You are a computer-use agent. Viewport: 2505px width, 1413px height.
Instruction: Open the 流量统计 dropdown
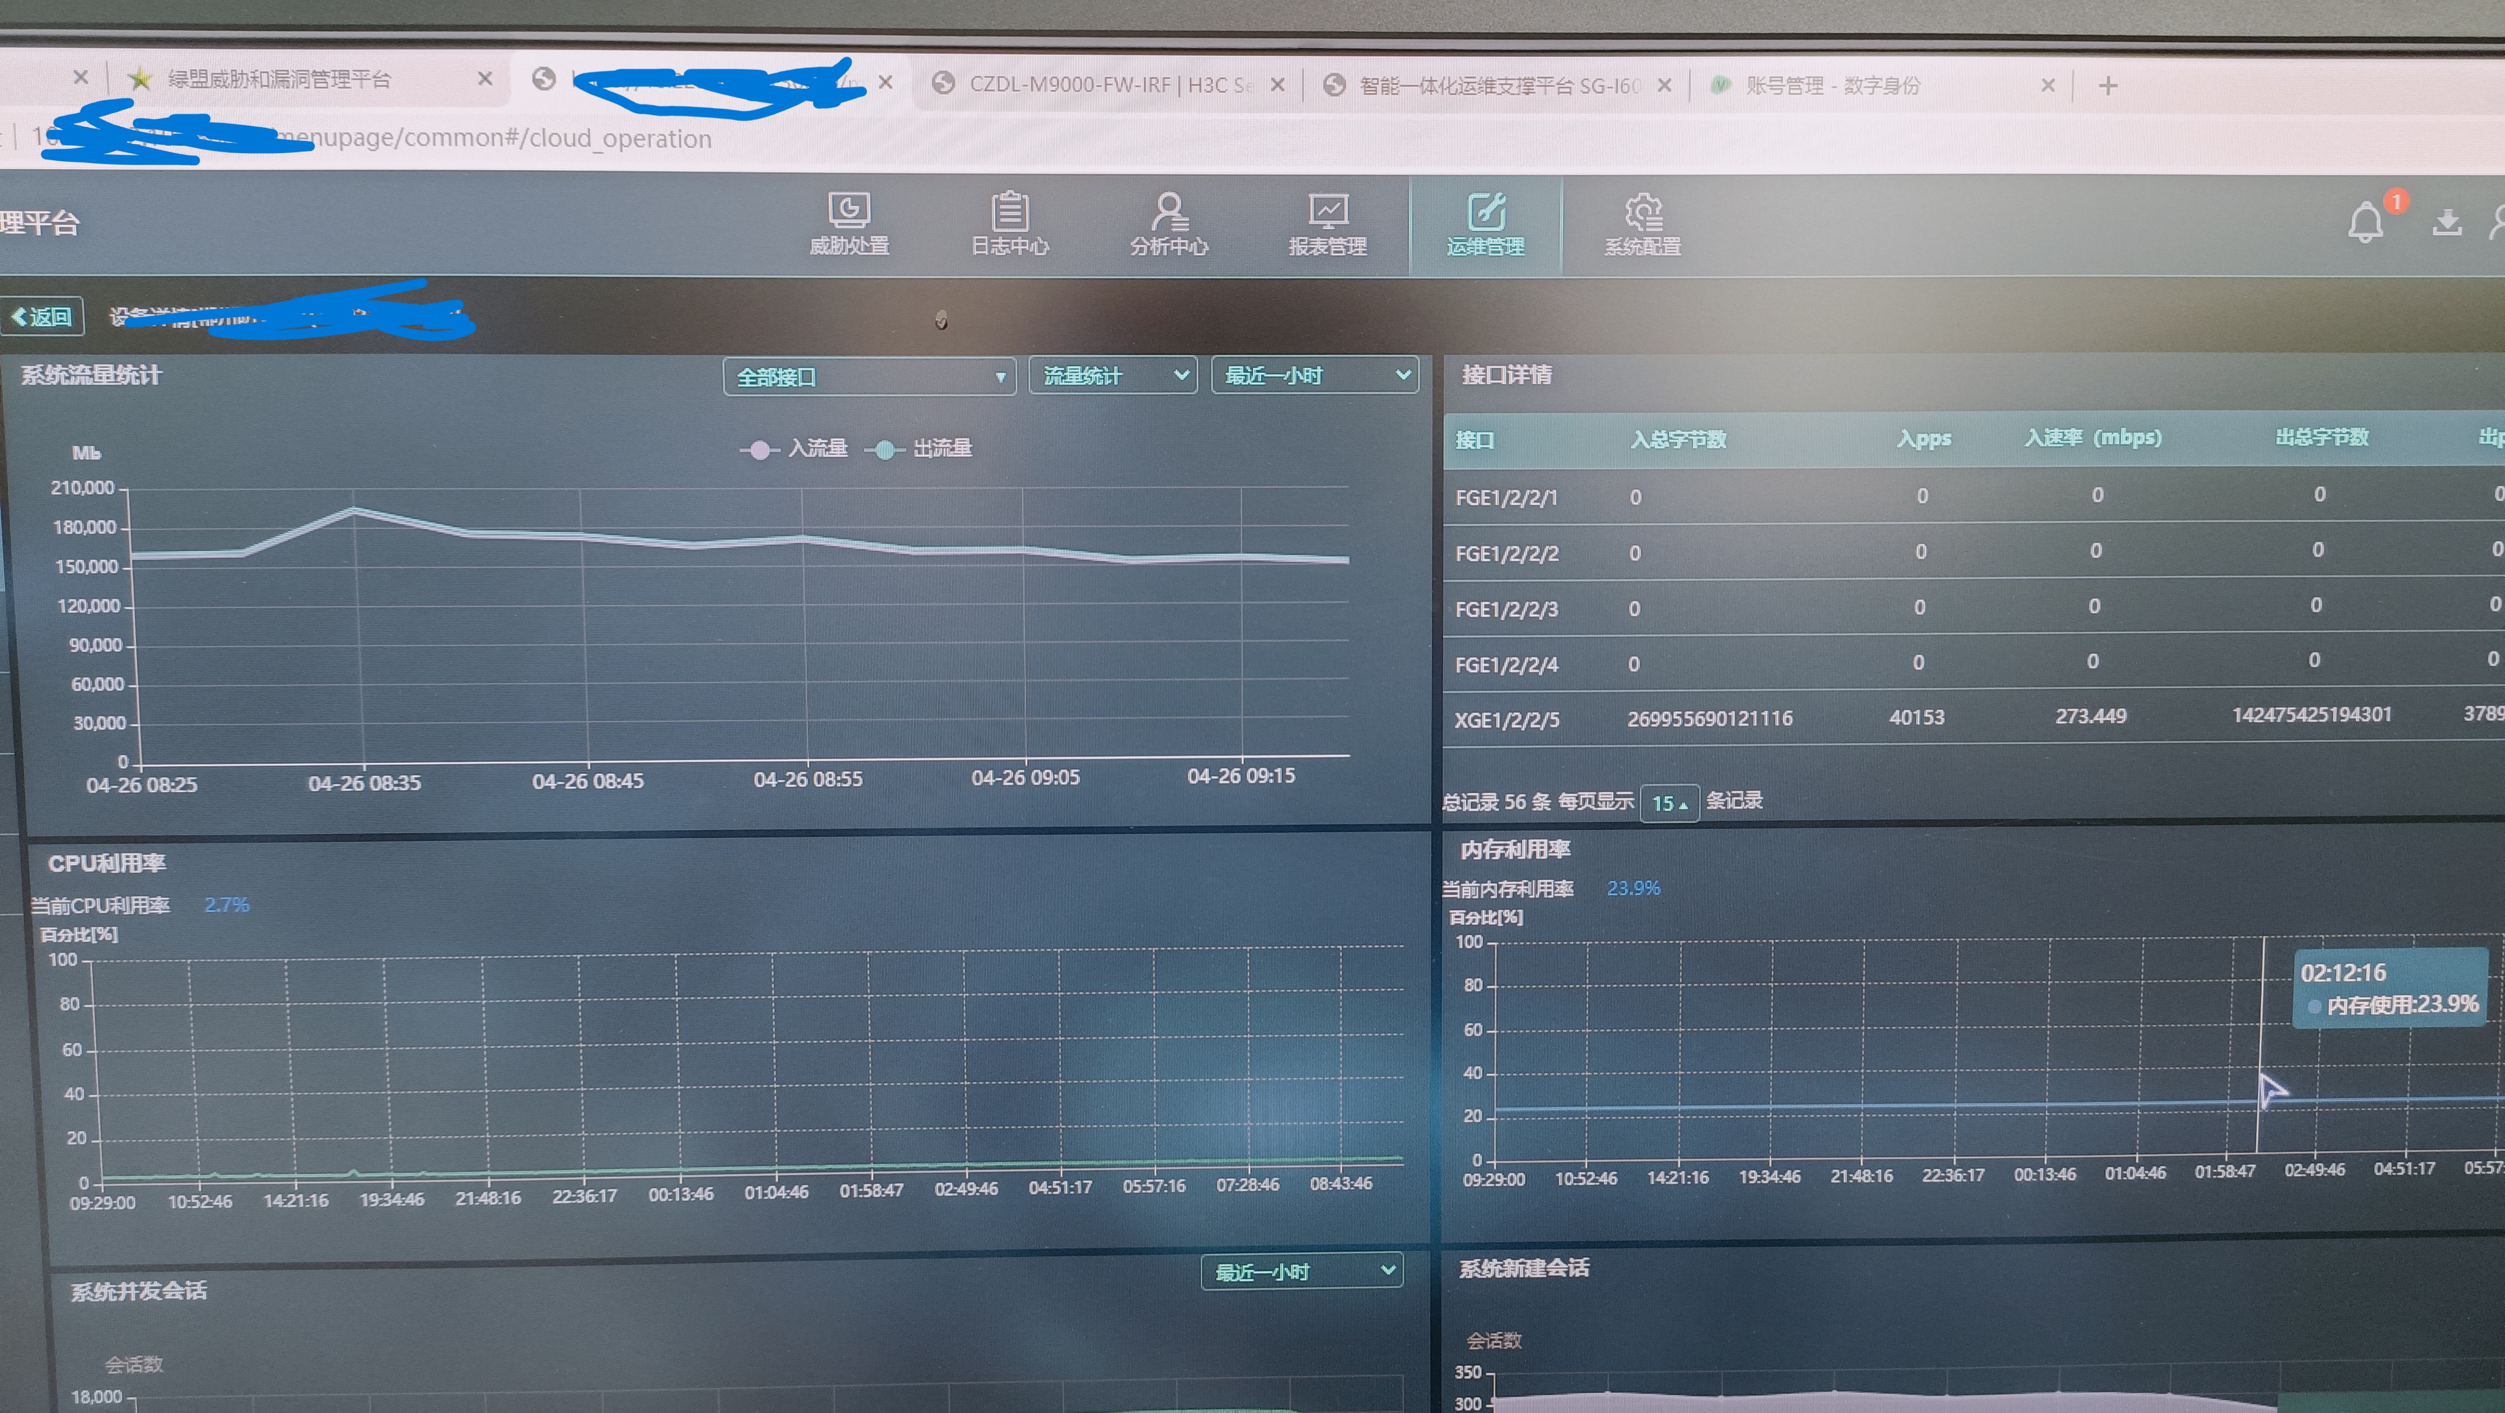[x=1113, y=375]
